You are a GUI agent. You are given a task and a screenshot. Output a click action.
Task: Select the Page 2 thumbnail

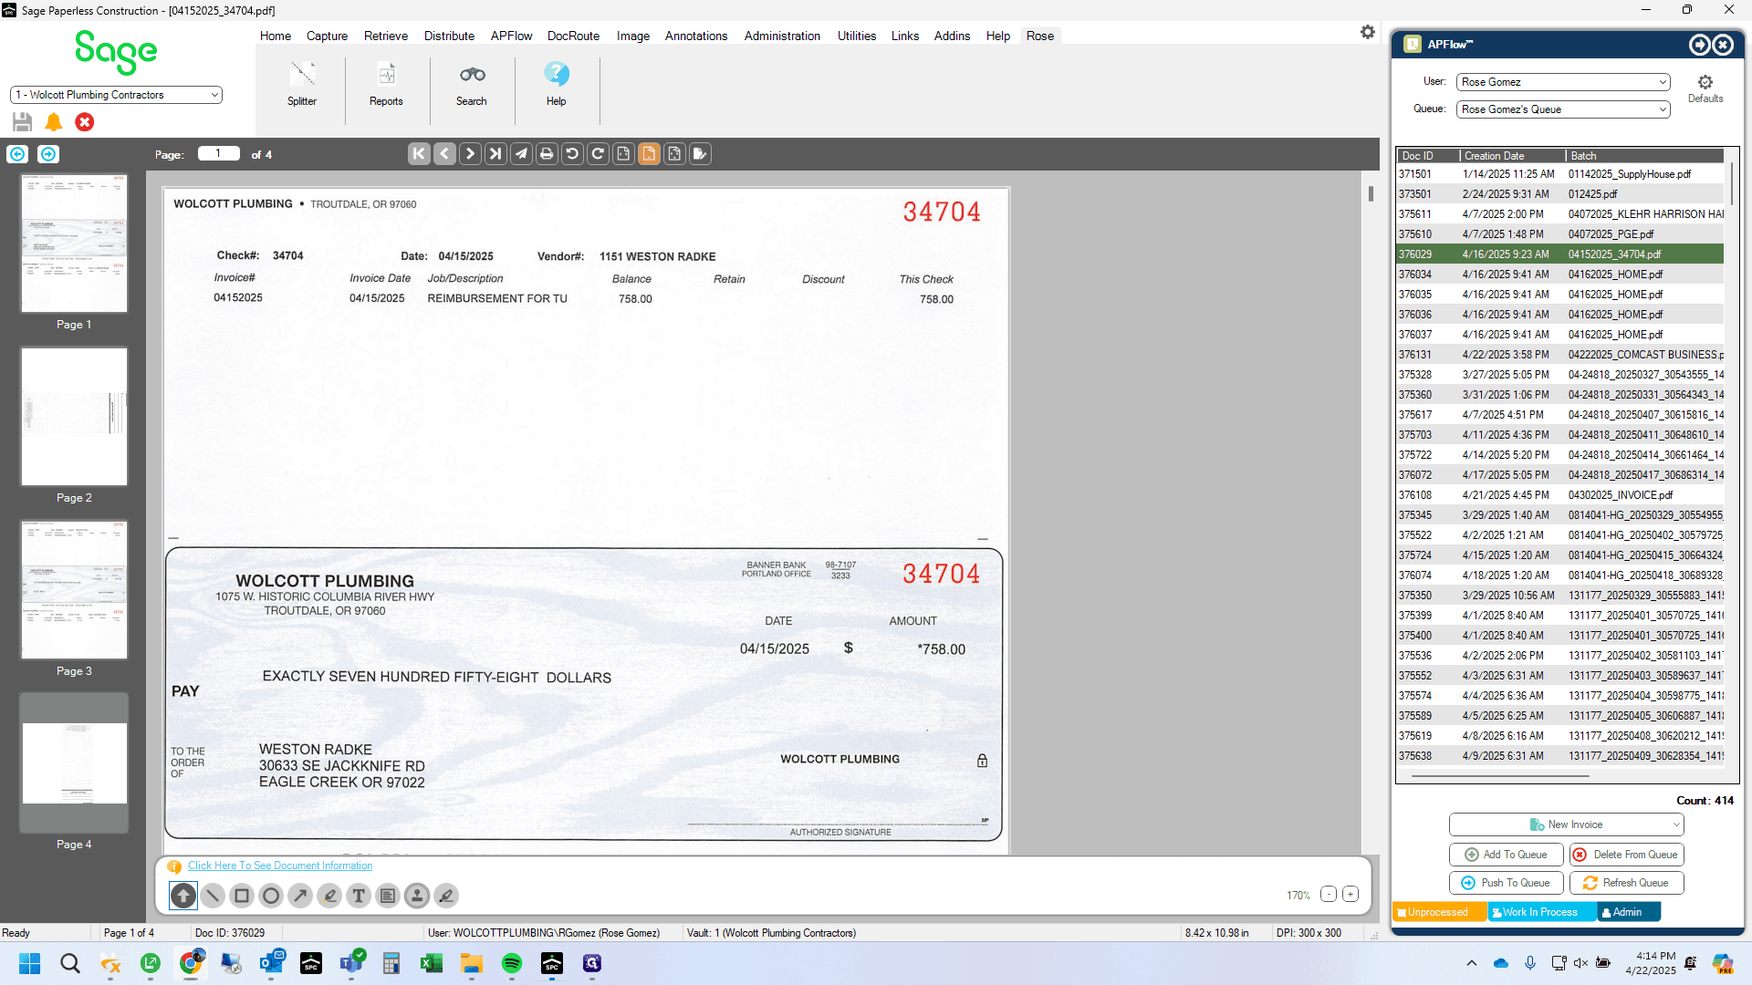[x=74, y=417]
